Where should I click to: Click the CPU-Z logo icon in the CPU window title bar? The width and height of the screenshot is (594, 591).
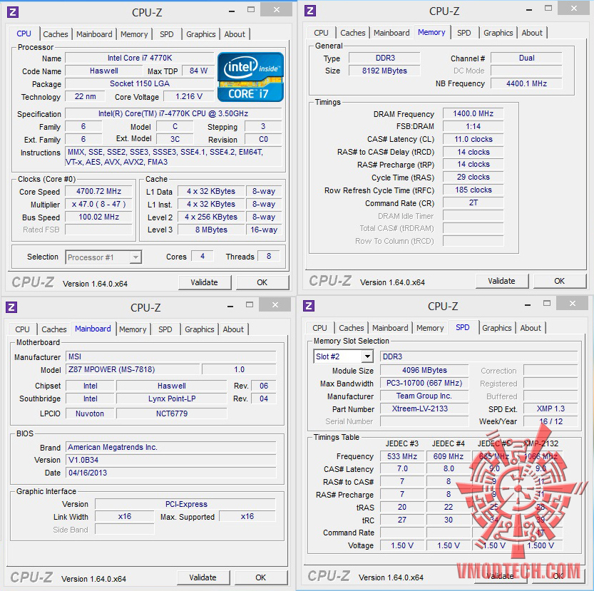13,12
